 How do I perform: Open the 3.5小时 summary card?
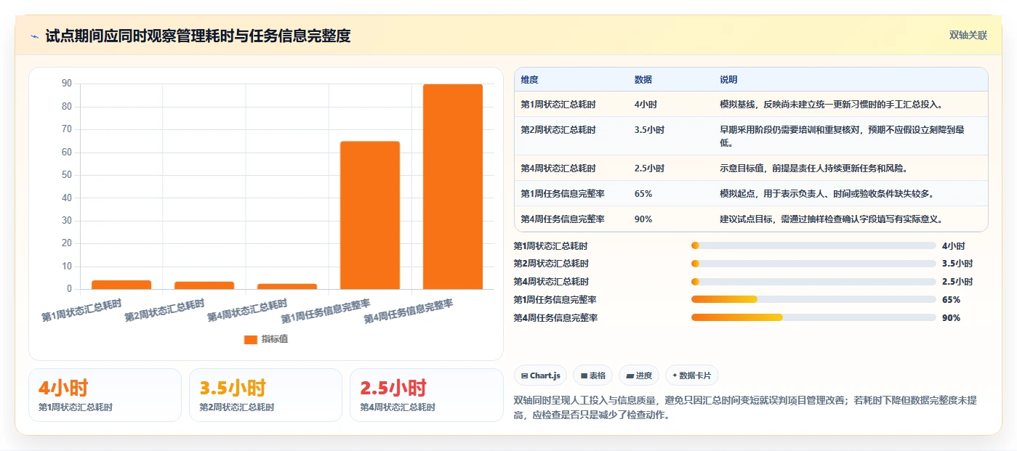click(265, 395)
